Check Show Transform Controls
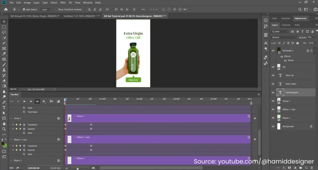 pos(56,10)
